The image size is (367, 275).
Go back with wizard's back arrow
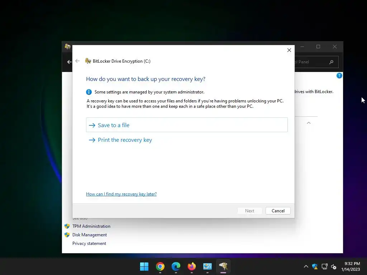point(77,61)
